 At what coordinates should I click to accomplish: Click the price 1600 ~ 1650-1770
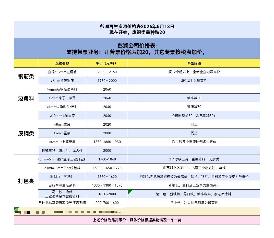[x=107, y=168]
